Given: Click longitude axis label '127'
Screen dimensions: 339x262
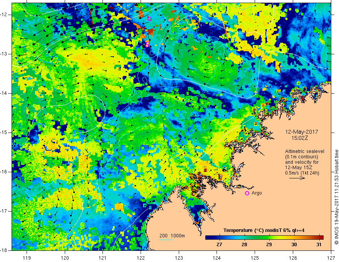Looking at the screenshot, I should (x=331, y=258).
